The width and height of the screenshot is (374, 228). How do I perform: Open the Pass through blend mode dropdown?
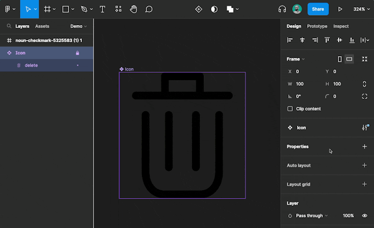(x=312, y=216)
